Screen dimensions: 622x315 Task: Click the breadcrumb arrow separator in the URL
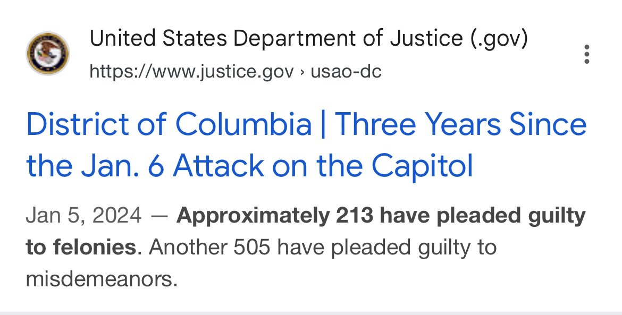click(302, 71)
